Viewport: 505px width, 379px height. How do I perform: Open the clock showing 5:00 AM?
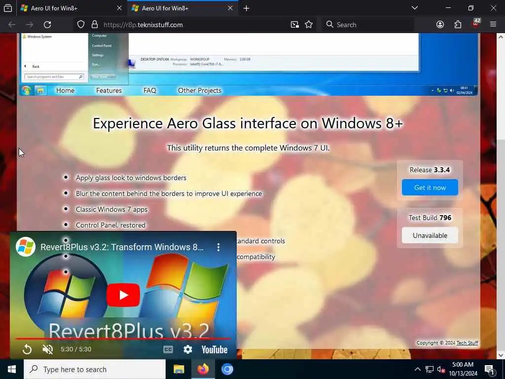tap(463, 369)
